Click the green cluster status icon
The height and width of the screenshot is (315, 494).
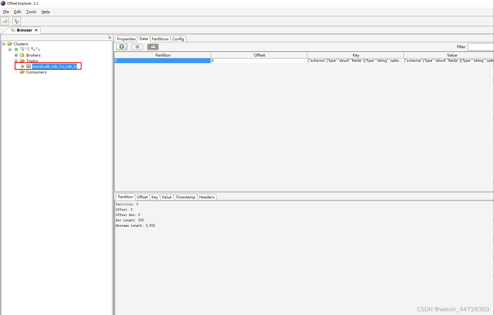click(x=16, y=49)
